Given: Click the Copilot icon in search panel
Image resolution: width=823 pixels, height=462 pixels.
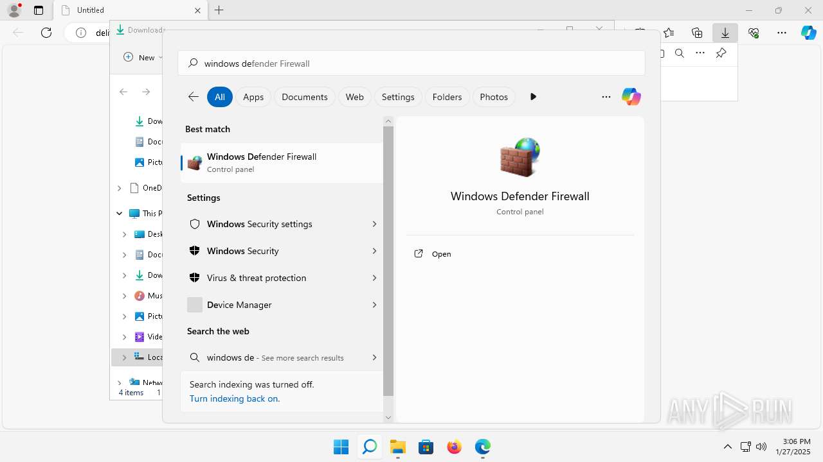Looking at the screenshot, I should [x=631, y=97].
